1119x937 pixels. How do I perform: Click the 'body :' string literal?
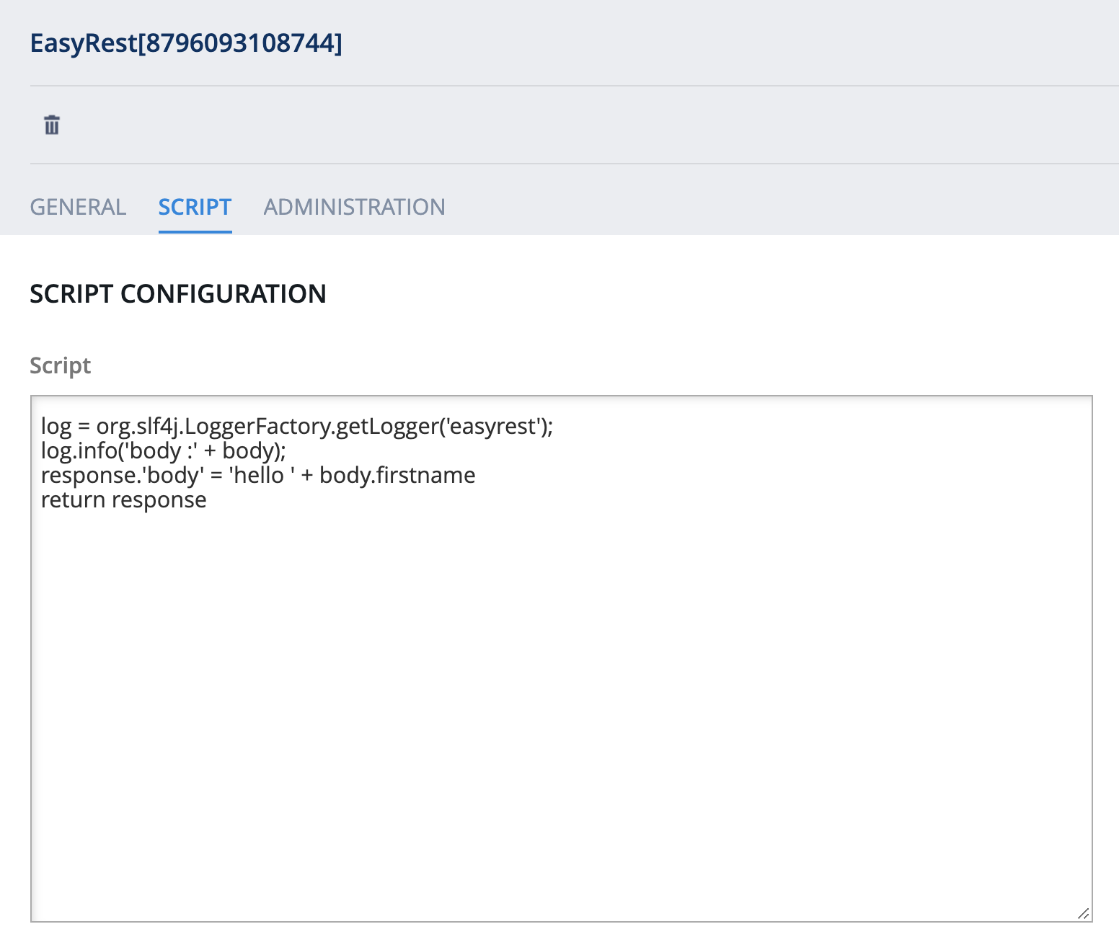[162, 451]
